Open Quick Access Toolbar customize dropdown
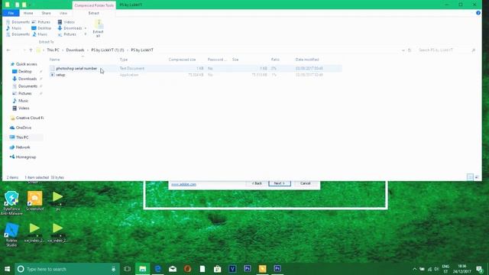 [30, 5]
